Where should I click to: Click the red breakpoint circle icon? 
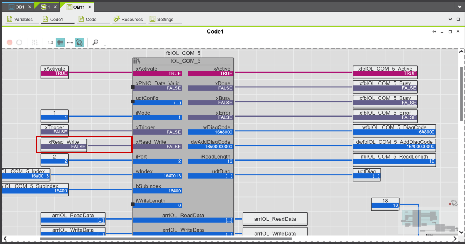10,42
